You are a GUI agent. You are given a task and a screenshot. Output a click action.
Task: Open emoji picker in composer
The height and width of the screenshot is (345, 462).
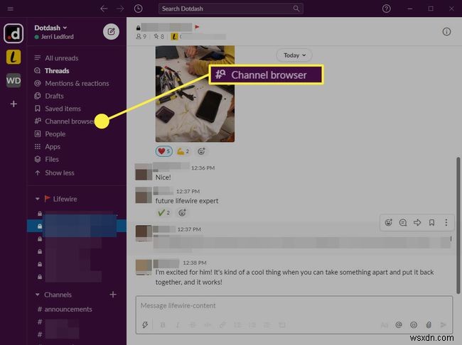point(414,325)
